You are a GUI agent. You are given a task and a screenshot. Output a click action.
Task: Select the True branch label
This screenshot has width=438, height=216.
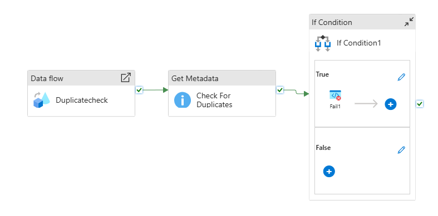tap(322, 74)
